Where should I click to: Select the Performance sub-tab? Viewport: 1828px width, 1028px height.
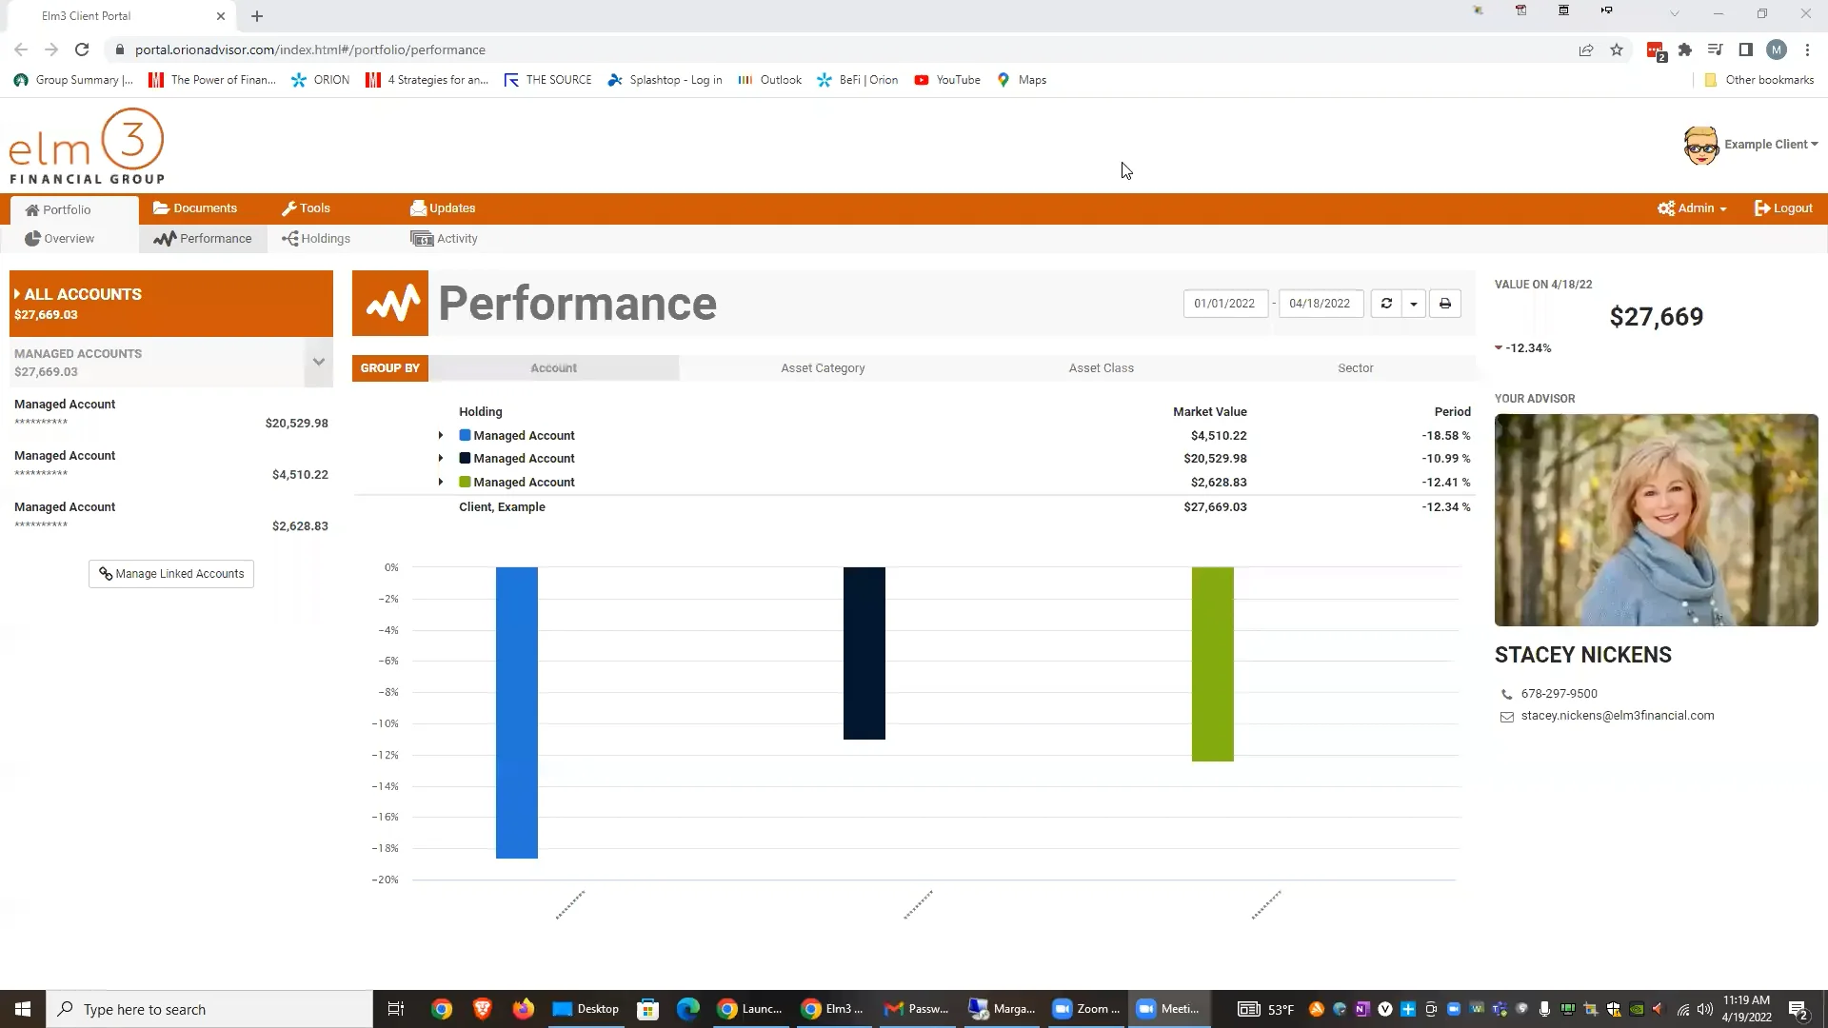(203, 239)
